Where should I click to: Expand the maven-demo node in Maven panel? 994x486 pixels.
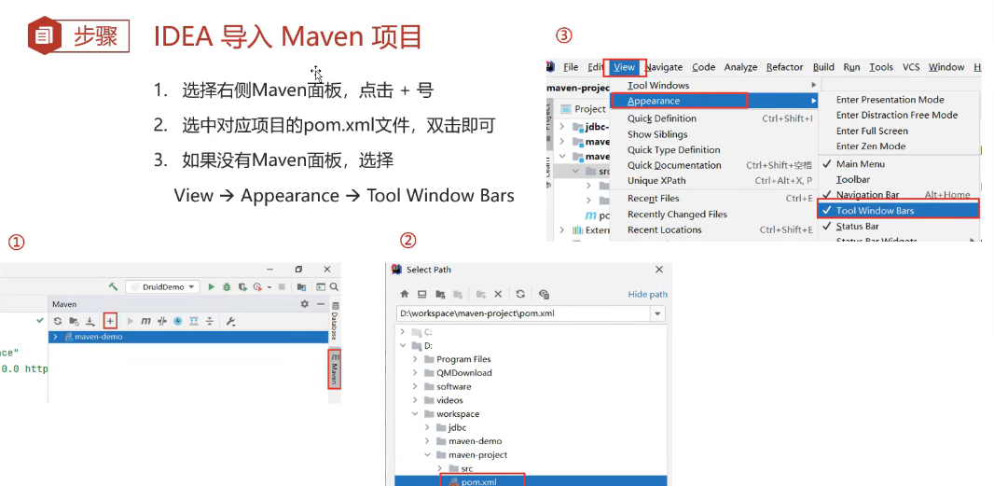click(x=55, y=337)
